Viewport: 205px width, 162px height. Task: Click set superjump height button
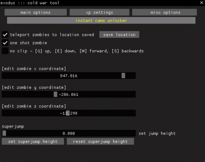33,141
